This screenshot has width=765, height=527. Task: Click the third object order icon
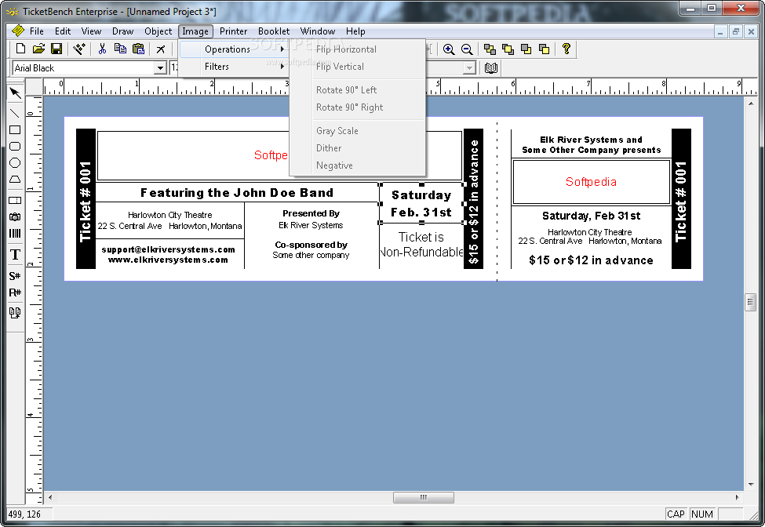tap(526, 49)
